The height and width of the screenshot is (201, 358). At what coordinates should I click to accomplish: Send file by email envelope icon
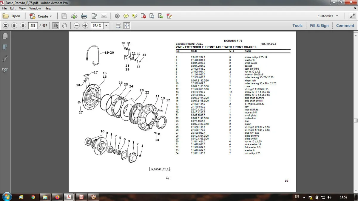tap(104, 16)
